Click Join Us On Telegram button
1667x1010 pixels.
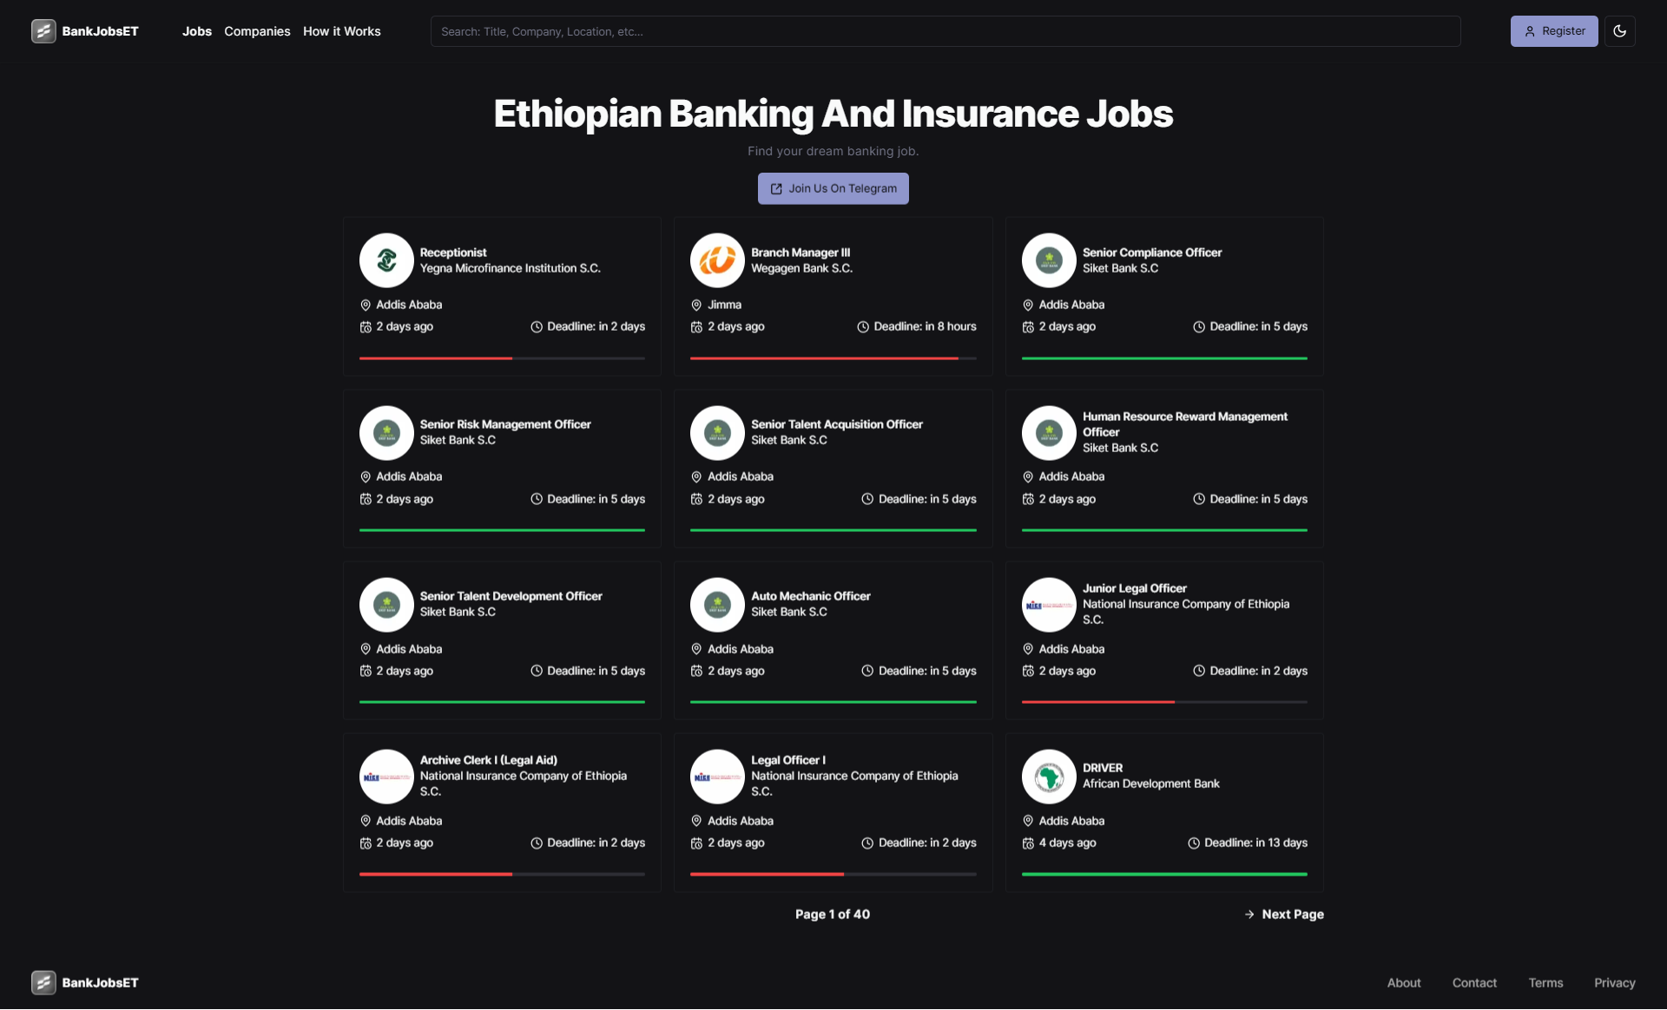click(x=833, y=188)
